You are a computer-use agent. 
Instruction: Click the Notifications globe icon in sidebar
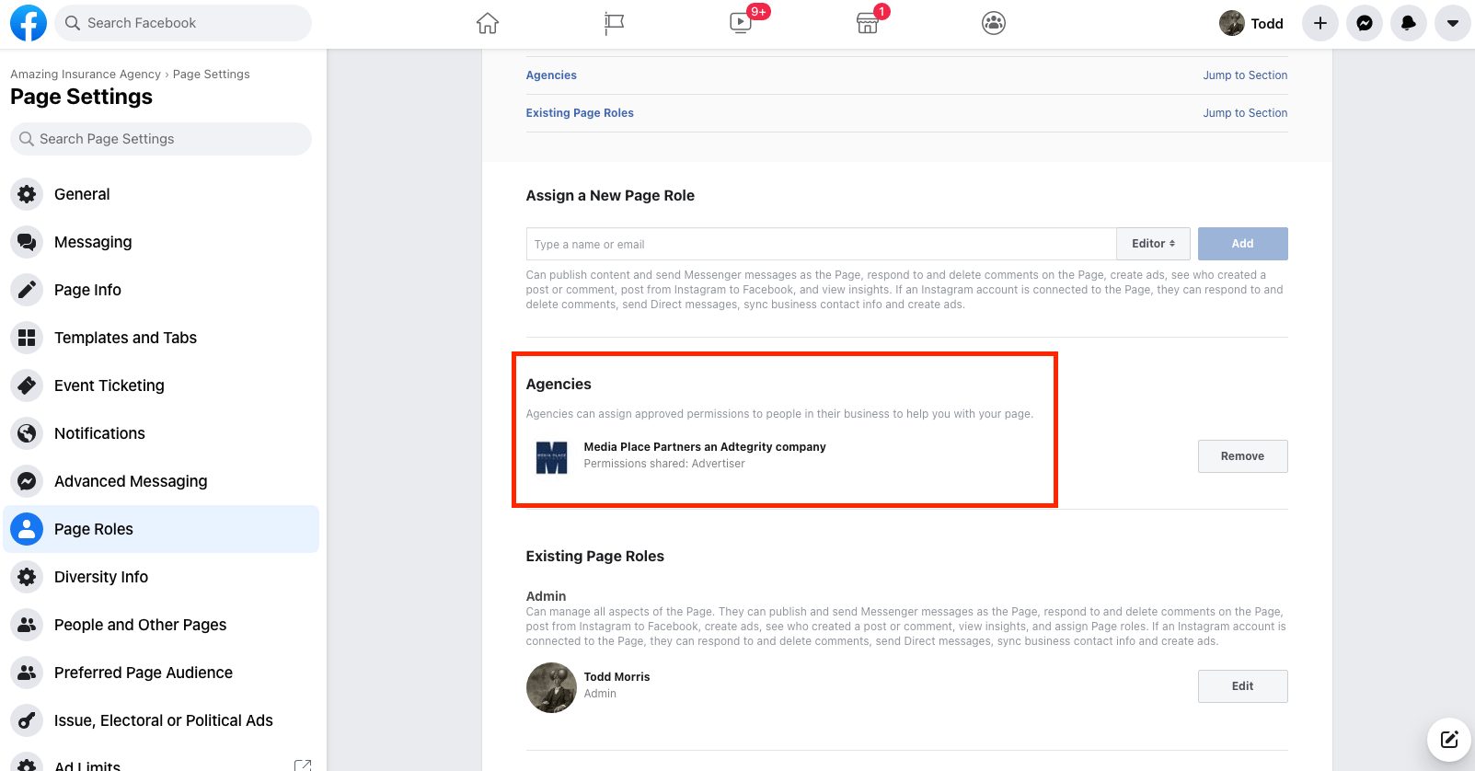pyautogui.click(x=27, y=433)
